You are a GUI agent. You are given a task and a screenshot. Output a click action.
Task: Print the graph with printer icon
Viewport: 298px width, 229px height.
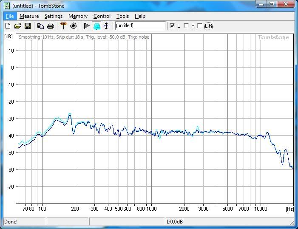pyautogui.click(x=51, y=26)
